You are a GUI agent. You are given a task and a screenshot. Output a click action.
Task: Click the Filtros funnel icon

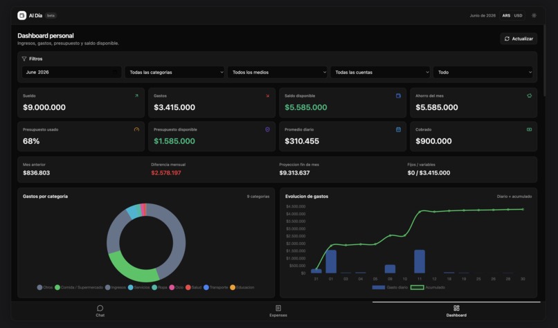pyautogui.click(x=24, y=59)
